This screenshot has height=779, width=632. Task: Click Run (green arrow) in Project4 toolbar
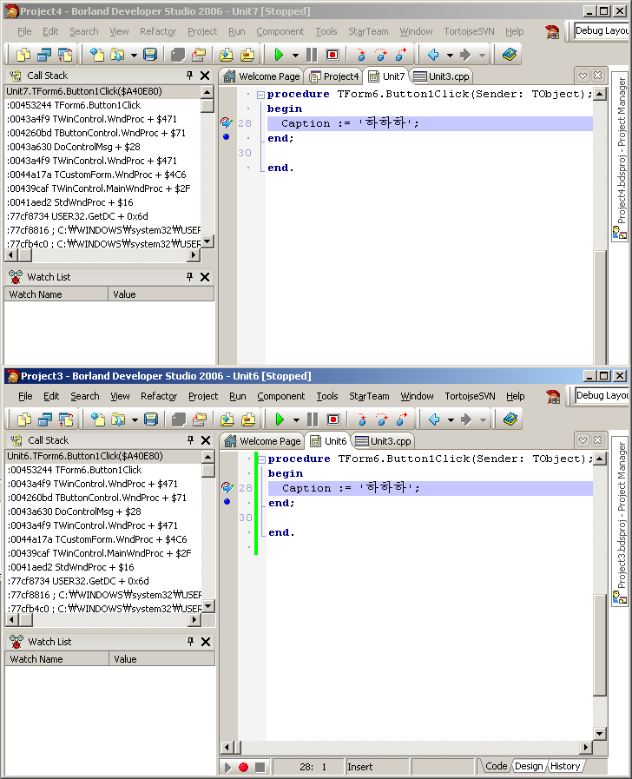pos(279,55)
